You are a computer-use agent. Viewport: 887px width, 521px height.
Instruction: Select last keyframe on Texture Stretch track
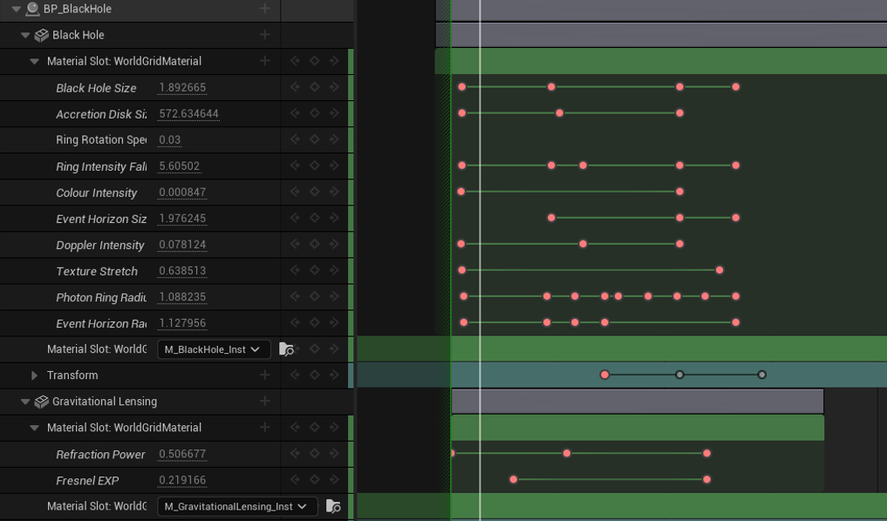pyautogui.click(x=720, y=270)
